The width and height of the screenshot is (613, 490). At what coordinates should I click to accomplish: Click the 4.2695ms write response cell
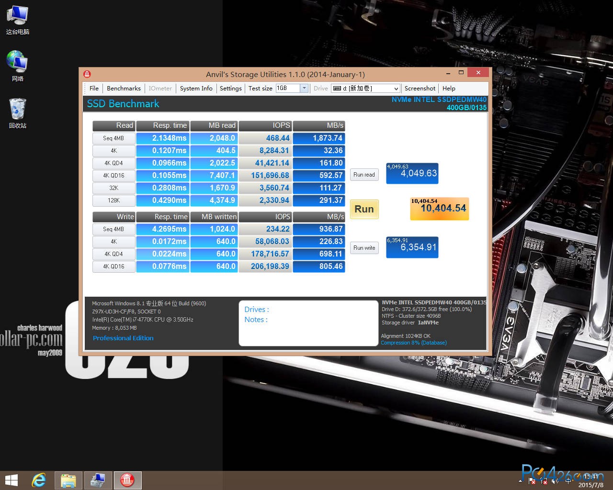tap(163, 229)
